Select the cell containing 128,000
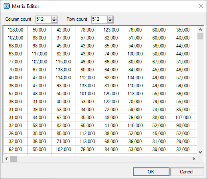 16,30
